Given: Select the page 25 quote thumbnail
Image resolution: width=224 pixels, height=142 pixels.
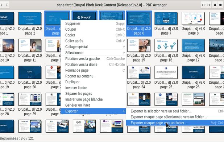Looking at the screenshot, I should 166,72.
